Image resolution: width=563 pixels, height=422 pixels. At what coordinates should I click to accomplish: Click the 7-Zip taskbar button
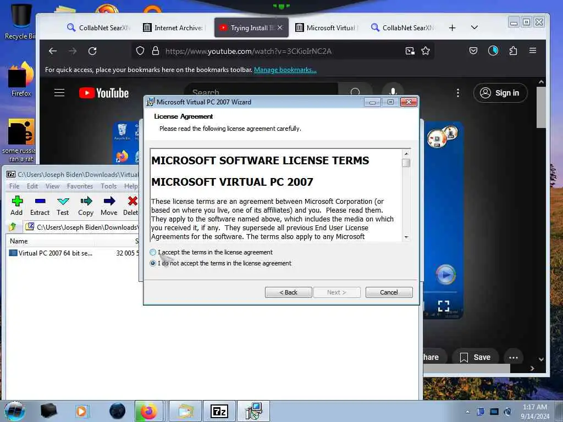(219, 411)
